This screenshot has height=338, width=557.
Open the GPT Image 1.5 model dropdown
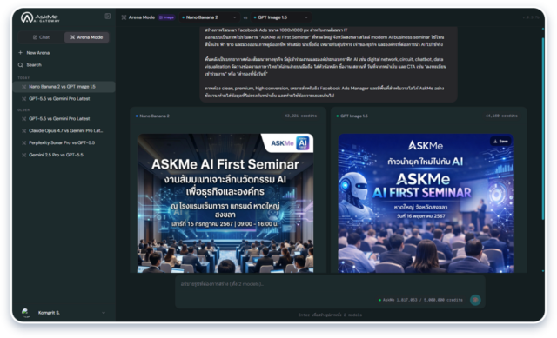click(x=281, y=17)
